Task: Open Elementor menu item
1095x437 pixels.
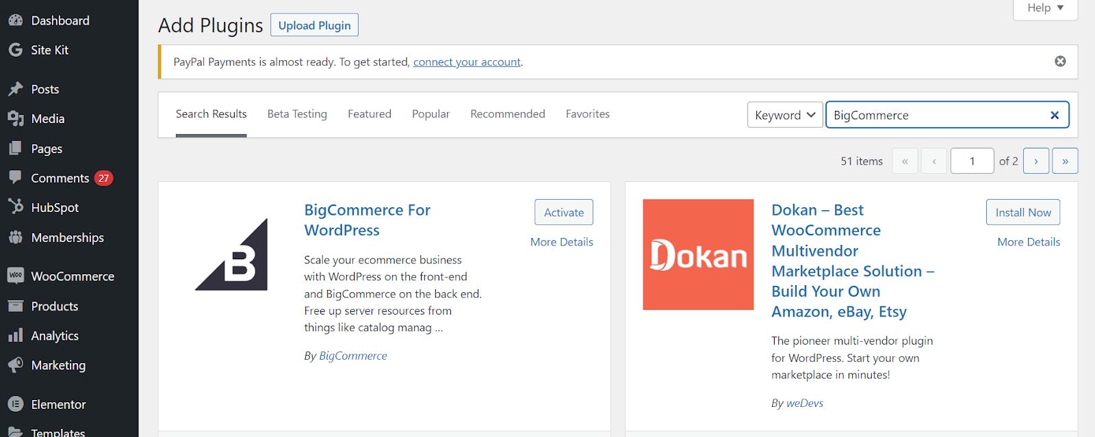Action: (x=58, y=404)
